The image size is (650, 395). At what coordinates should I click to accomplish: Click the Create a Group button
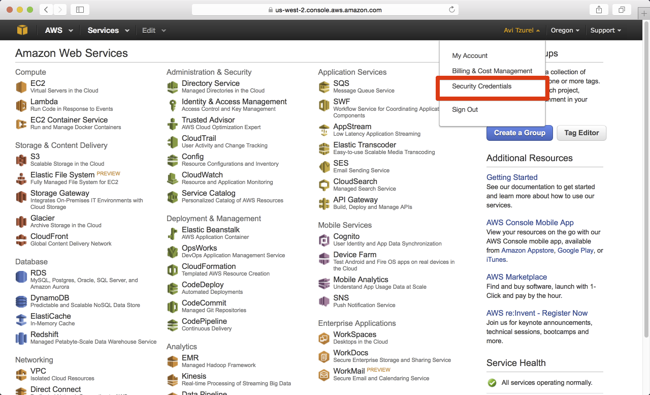[519, 133]
